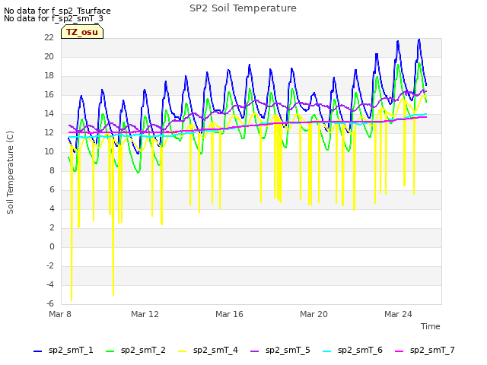Toggle sp2_smT_6 series in legend
Screen dimensions: 487x365
click(x=352, y=351)
